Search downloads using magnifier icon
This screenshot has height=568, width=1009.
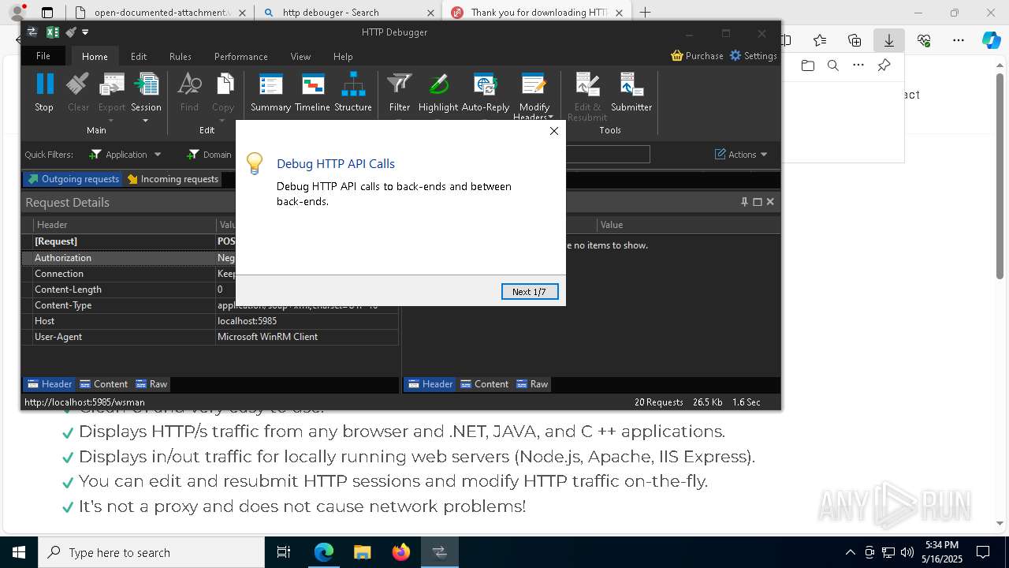point(832,65)
